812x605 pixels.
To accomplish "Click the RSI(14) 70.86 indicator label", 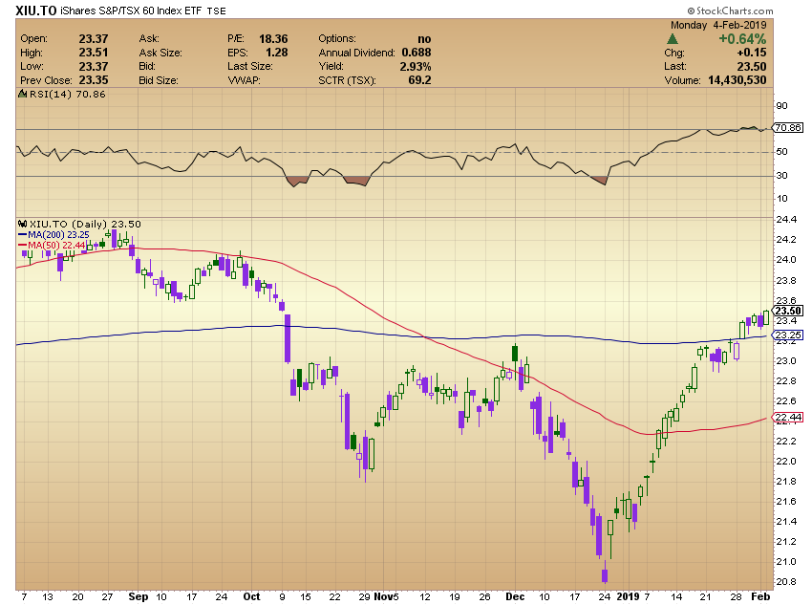I will tap(67, 94).
